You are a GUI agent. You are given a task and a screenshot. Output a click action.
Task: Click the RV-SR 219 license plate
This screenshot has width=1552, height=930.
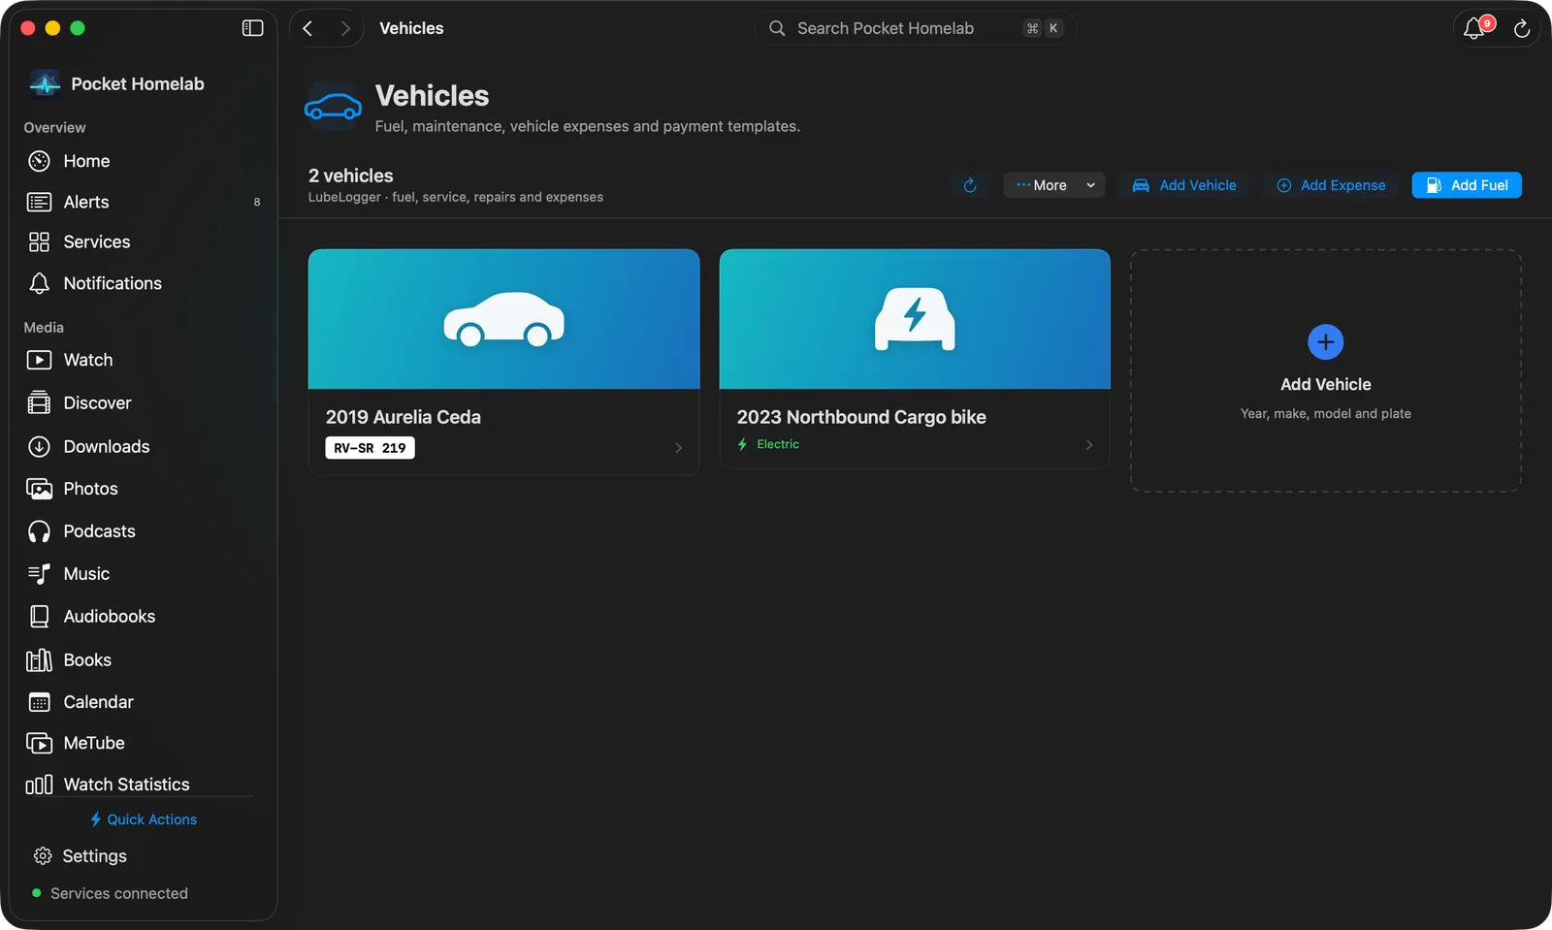click(370, 448)
